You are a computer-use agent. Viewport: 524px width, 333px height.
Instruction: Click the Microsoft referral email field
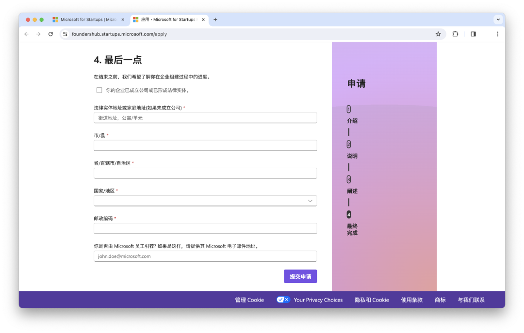point(205,256)
